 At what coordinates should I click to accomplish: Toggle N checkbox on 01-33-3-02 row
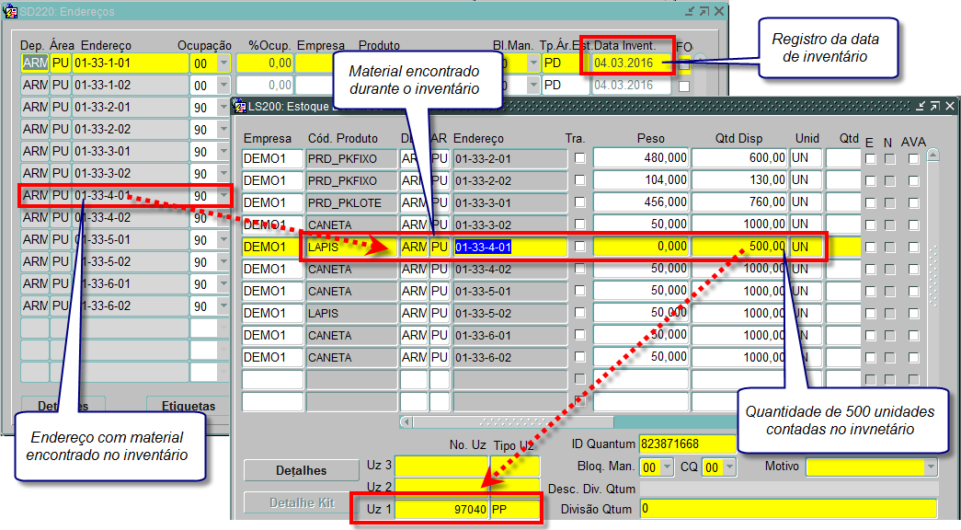pyautogui.click(x=890, y=225)
